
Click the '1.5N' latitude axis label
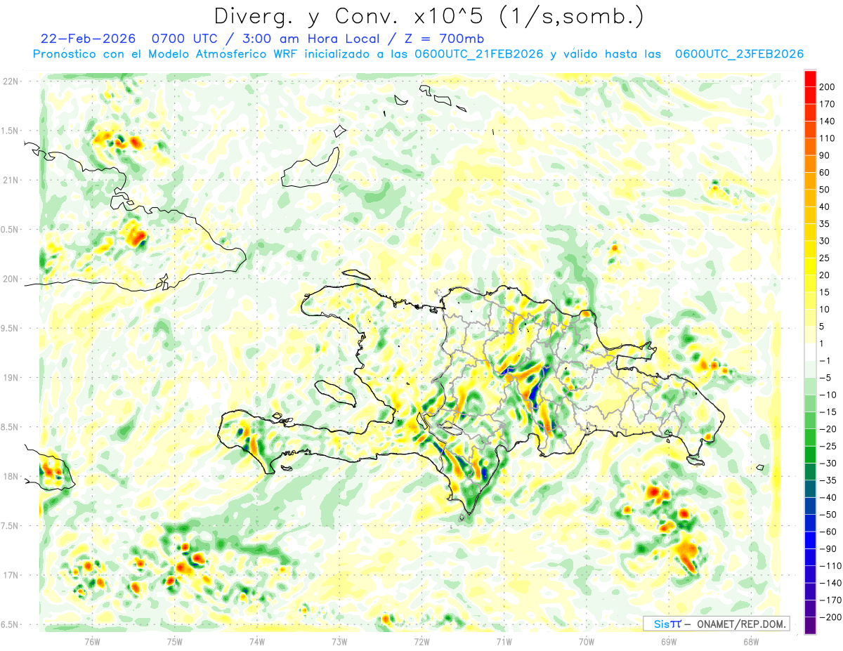[x=11, y=131]
